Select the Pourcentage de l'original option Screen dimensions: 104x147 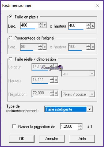tap(11, 38)
